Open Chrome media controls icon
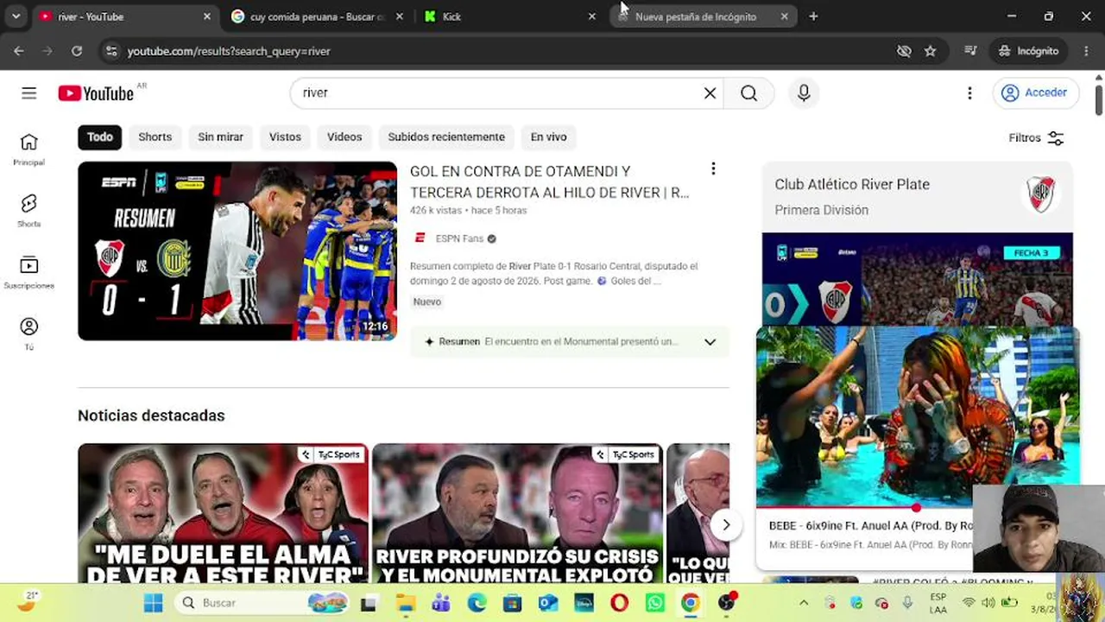Viewport: 1105px width, 622px height. tap(971, 51)
